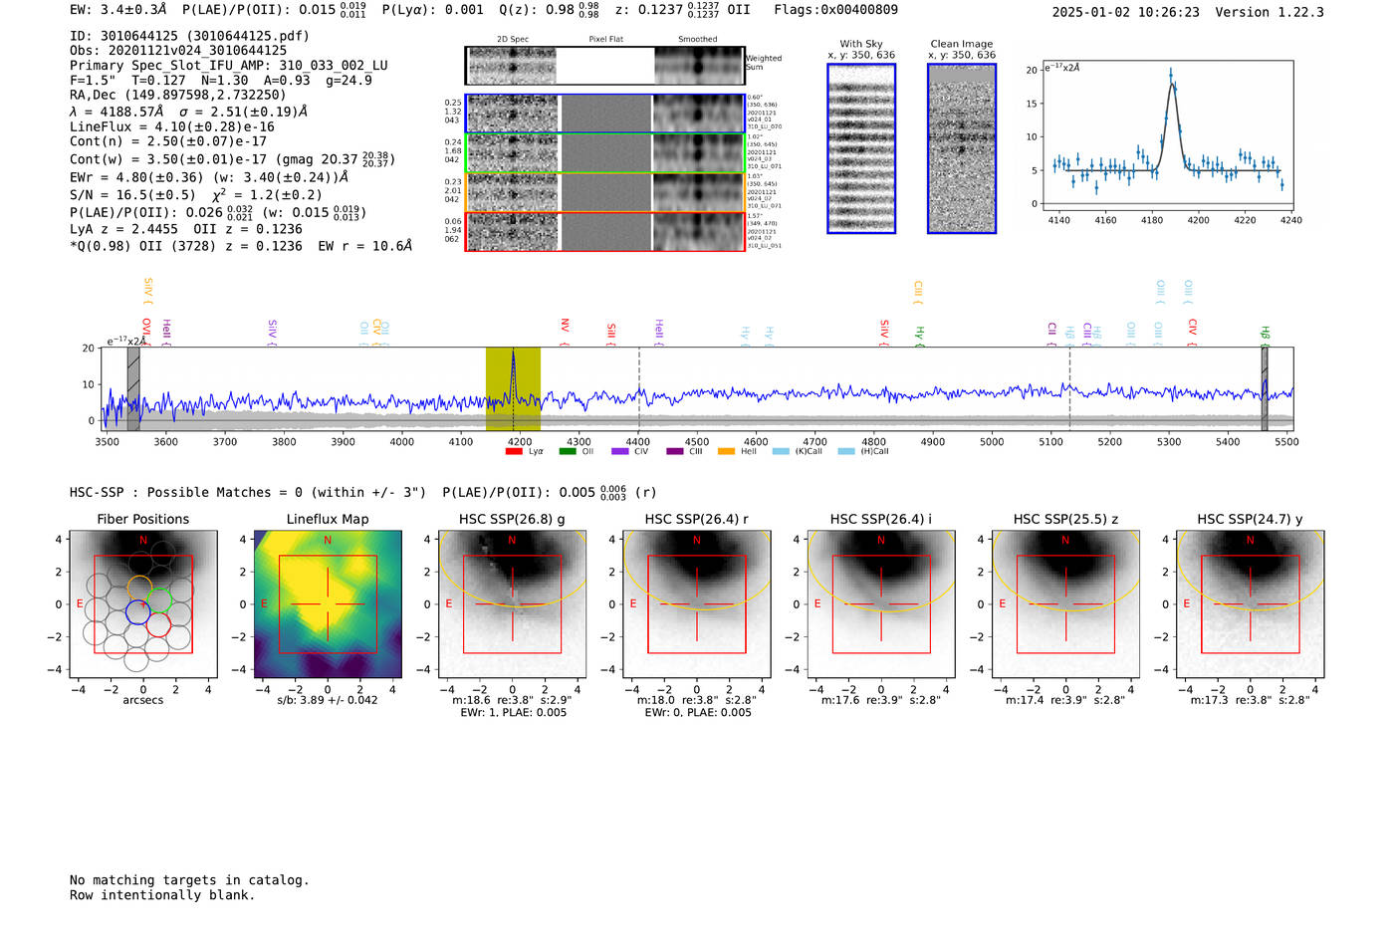Open the HSC SSP(26.4) i image
1394x949 pixels.
pyautogui.click(x=881, y=603)
